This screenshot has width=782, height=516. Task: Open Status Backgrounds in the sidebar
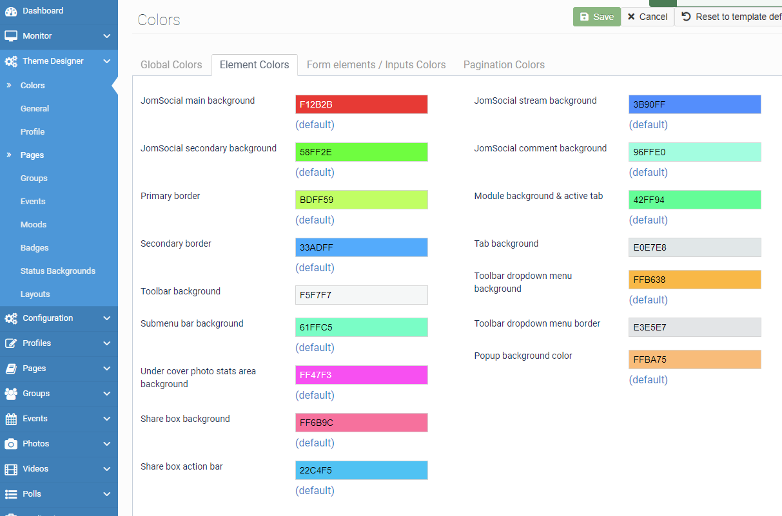58,271
